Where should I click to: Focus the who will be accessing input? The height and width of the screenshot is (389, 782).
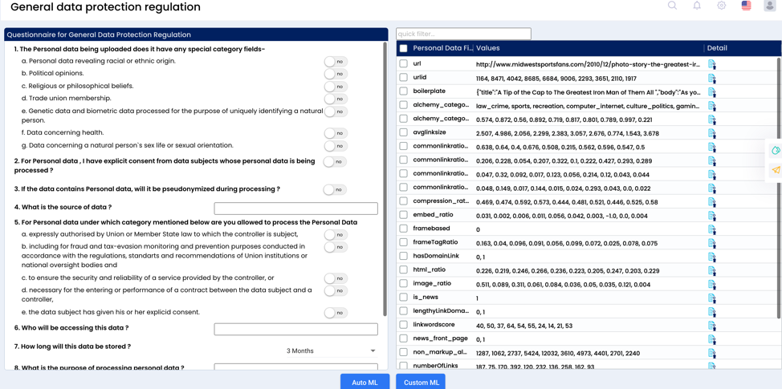(x=295, y=329)
